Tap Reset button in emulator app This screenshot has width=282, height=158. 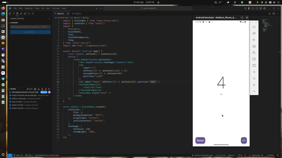[200, 140]
